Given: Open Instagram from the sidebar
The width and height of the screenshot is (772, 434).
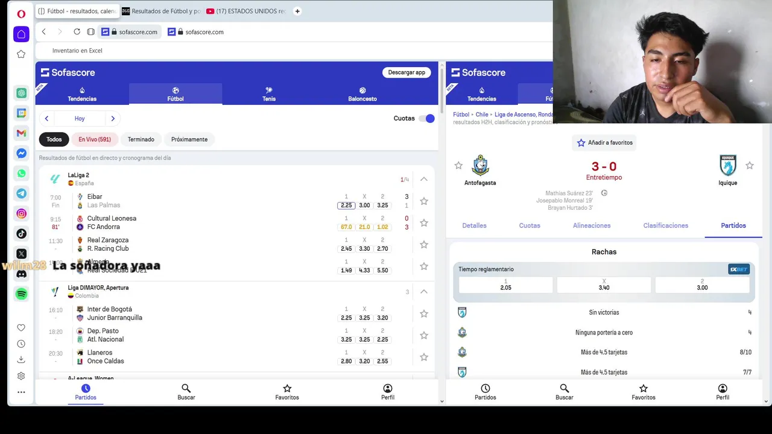Looking at the screenshot, I should (21, 213).
